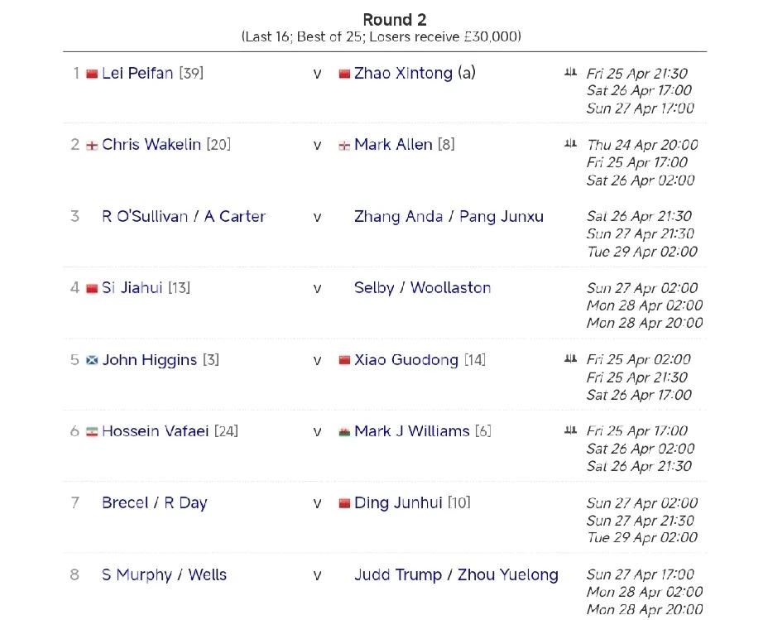Image resolution: width=763 pixels, height=620 pixels.
Task: Select Judd Trump / Zhou Yuelong link
Action: pyautogui.click(x=457, y=574)
